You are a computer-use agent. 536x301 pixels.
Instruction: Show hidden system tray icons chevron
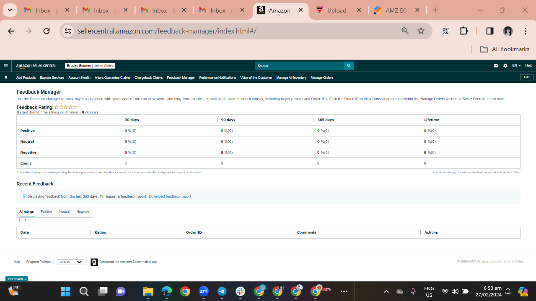[x=386, y=291]
